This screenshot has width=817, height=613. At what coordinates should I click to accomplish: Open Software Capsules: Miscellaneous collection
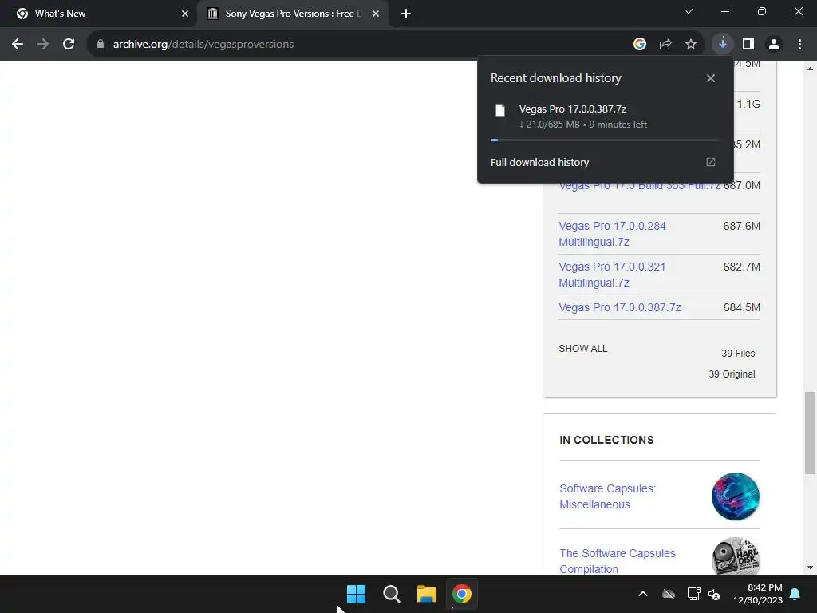[607, 496]
